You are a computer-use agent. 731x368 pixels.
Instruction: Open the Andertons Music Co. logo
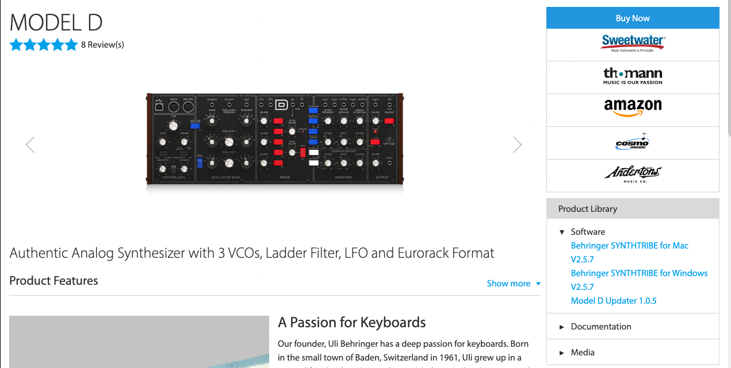(633, 175)
